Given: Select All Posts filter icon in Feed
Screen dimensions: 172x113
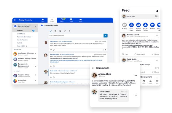Looking at the screenshot, I should [124, 25].
